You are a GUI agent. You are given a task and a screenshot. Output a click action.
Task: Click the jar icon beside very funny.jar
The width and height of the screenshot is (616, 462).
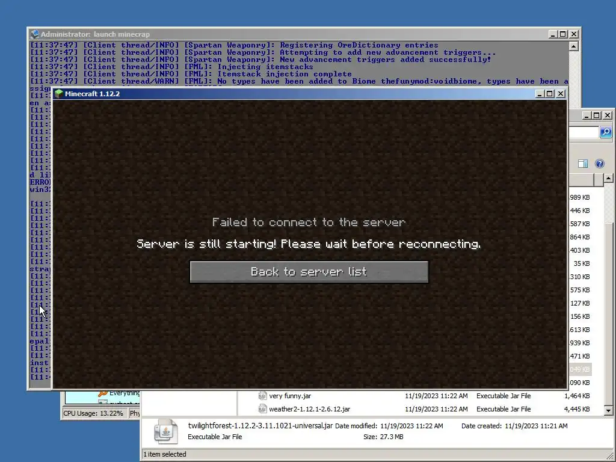262,396
